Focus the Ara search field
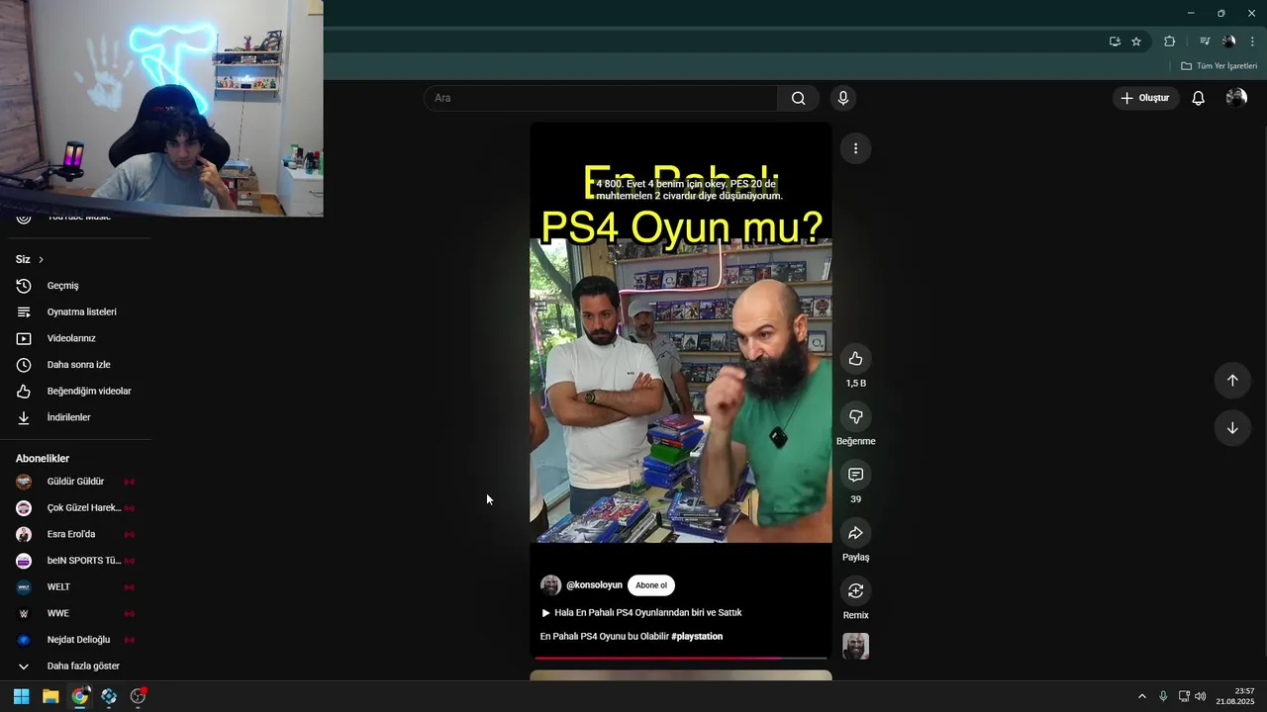Screen dimensions: 1267x712 [x=601, y=98]
